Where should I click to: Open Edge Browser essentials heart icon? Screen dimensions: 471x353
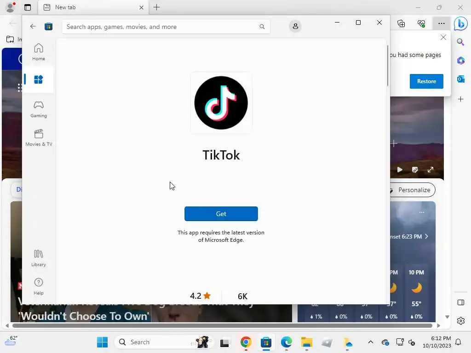click(x=421, y=23)
